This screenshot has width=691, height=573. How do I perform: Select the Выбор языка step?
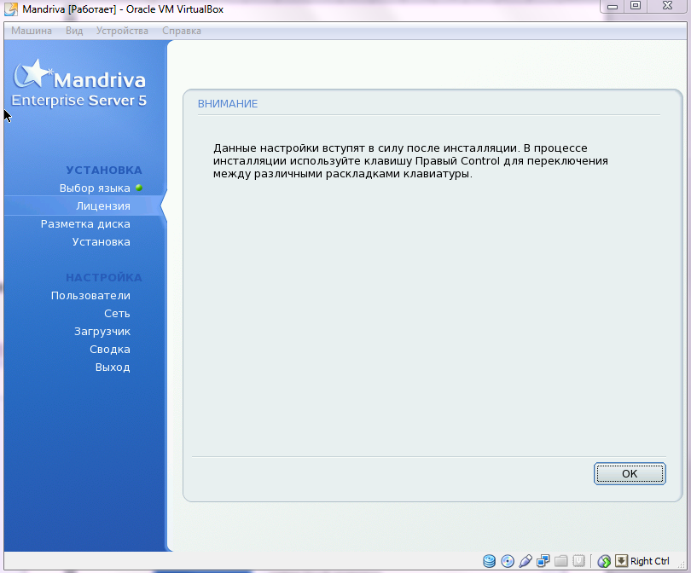pyautogui.click(x=95, y=188)
